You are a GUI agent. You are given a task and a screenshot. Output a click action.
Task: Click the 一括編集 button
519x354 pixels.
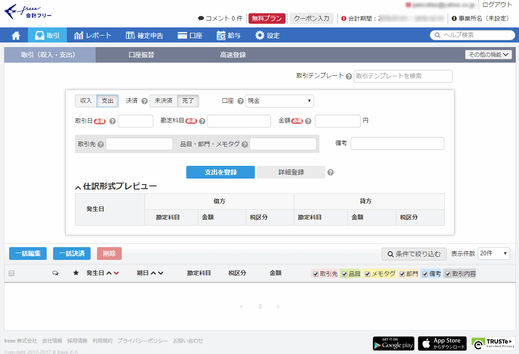(28, 254)
